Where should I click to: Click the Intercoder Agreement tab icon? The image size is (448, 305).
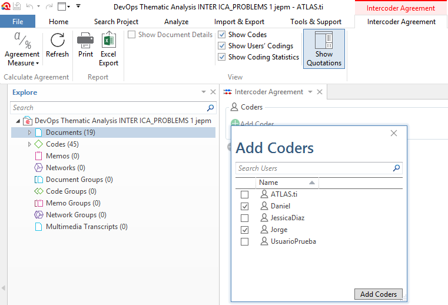228,92
